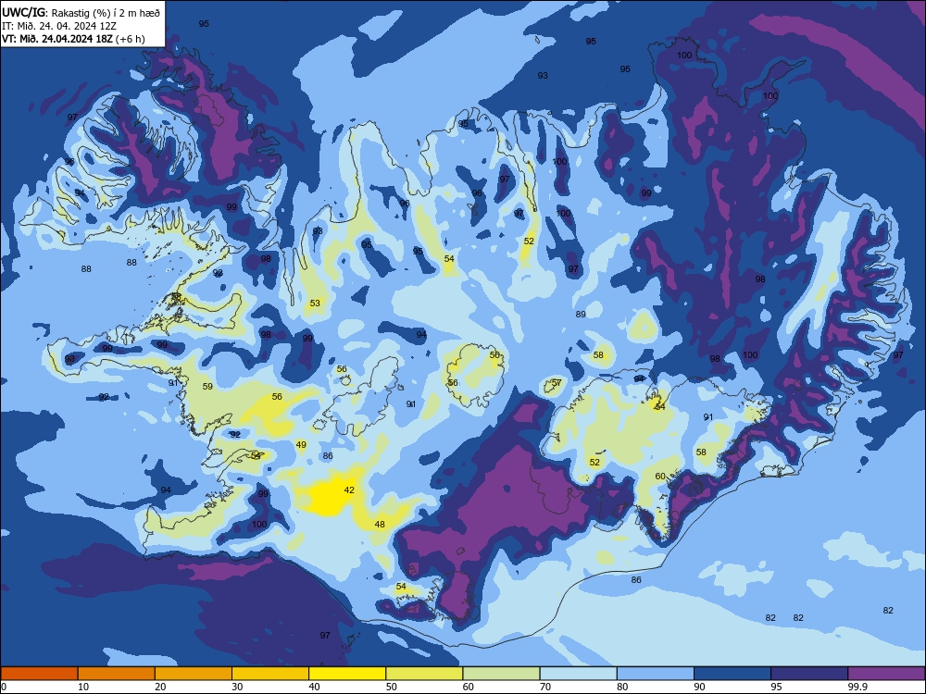This screenshot has width=926, height=694.
Task: Click the map humidity value '57'
Action: [557, 383]
